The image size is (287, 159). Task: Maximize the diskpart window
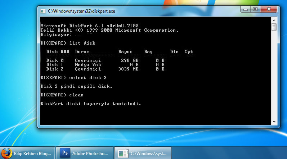click(255, 9)
